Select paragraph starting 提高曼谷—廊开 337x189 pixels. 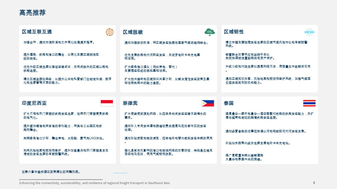[x=269, y=116]
